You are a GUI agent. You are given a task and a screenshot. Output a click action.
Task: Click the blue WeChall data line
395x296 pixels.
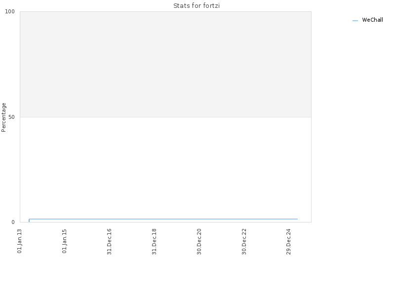163,219
